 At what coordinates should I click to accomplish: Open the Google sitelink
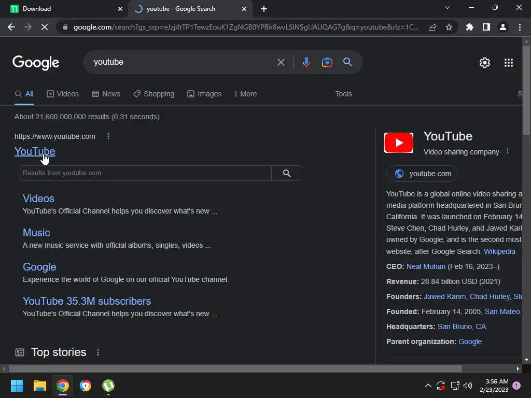[39, 267]
